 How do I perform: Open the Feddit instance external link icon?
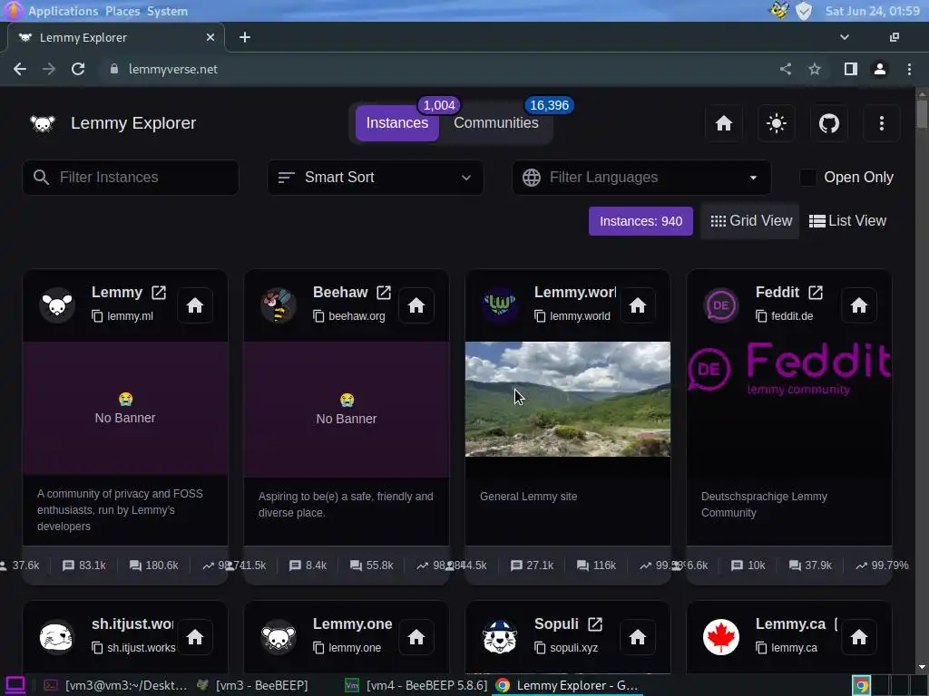(816, 293)
